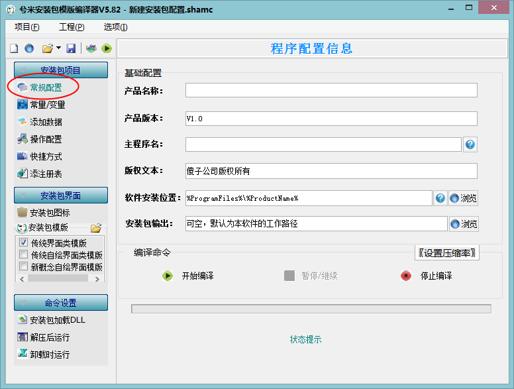514x389 pixels.
Task: Open 添注册表 in the sidebar
Action: pos(40,174)
